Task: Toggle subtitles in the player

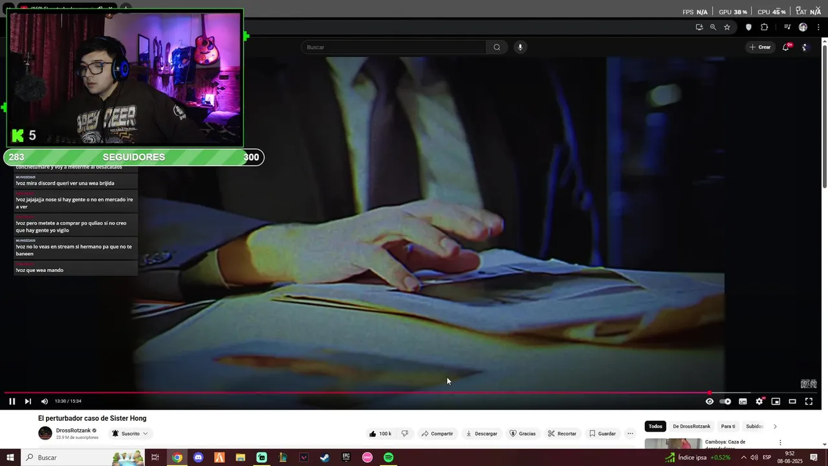Action: click(x=743, y=401)
